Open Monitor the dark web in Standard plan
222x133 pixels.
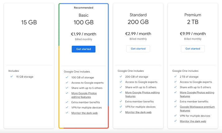click(x=138, y=112)
